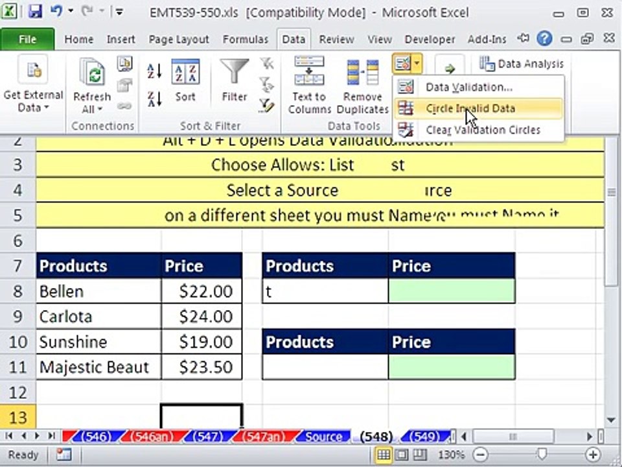
Task: Switch to the Source sheet tab
Action: (323, 437)
